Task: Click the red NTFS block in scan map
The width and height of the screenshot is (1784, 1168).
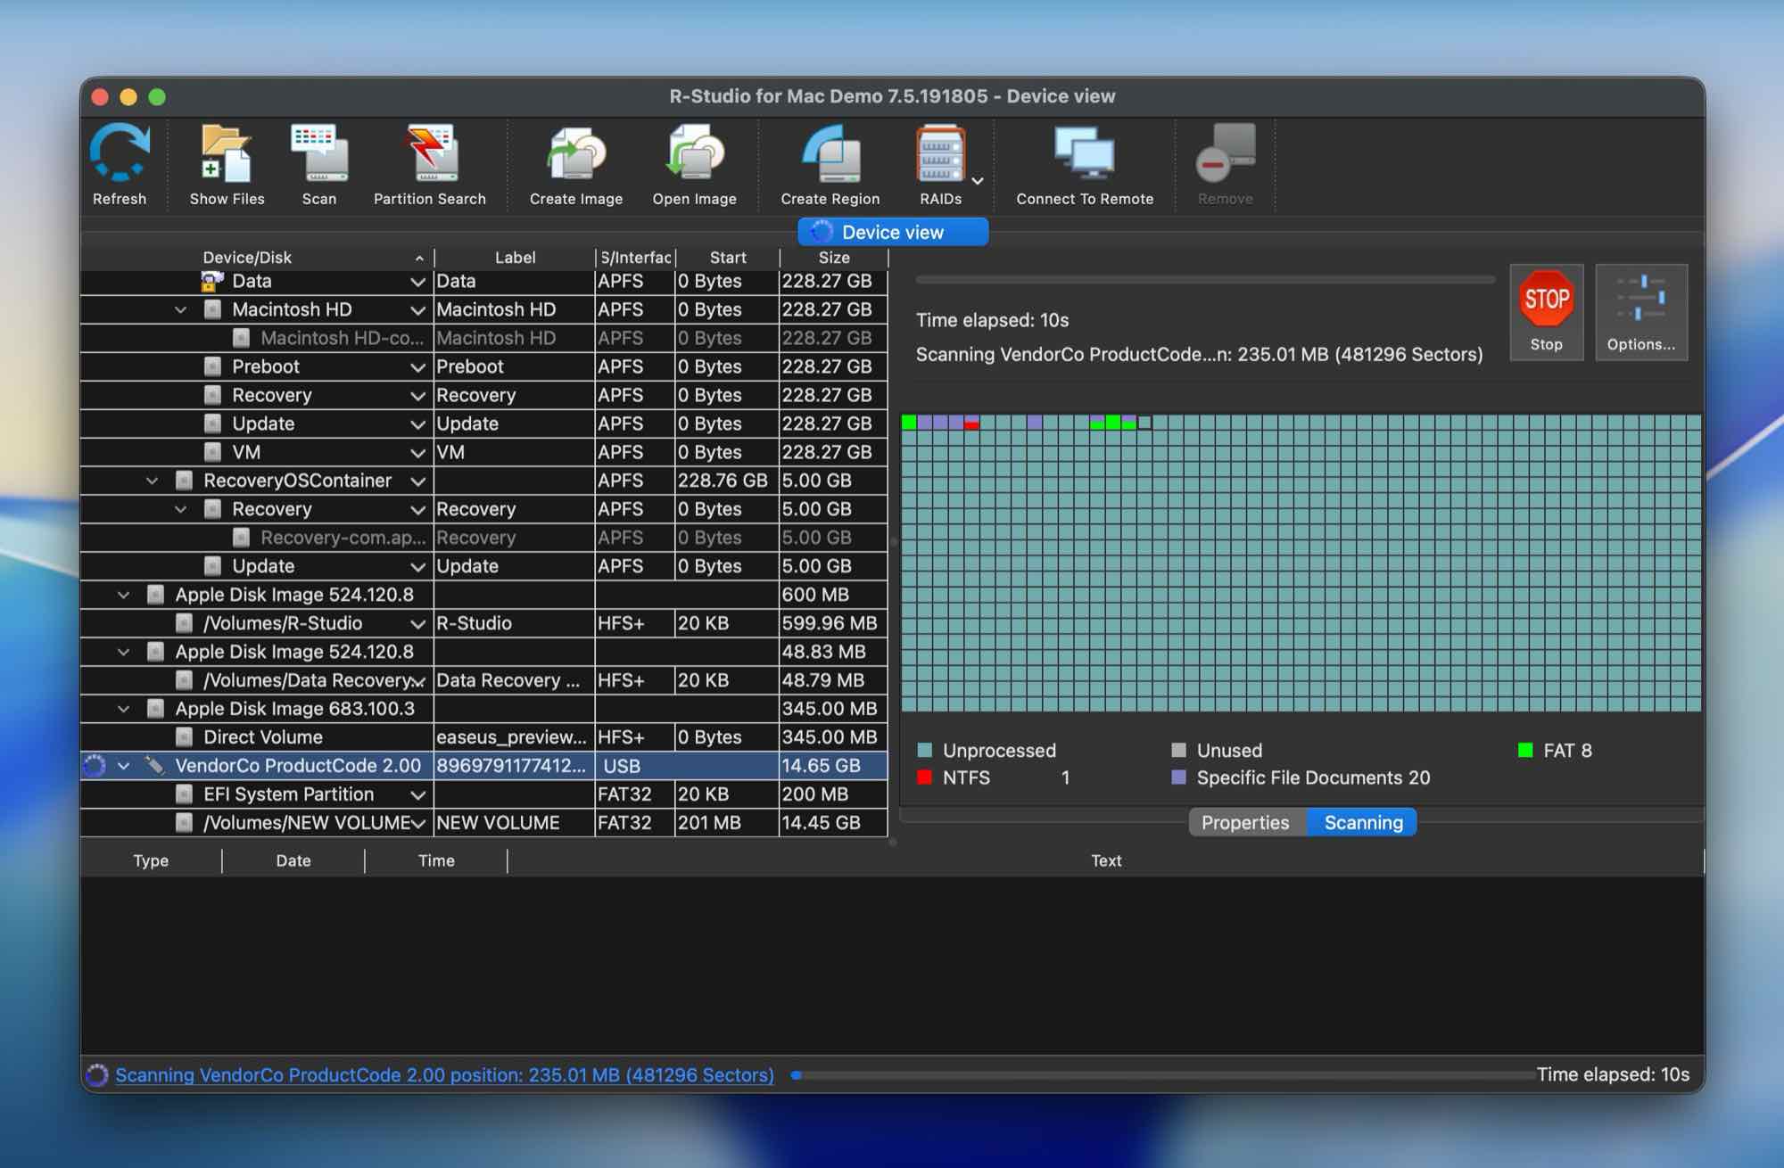Action: tap(972, 424)
